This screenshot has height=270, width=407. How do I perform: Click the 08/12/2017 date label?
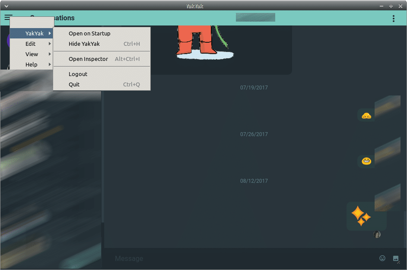(x=254, y=181)
